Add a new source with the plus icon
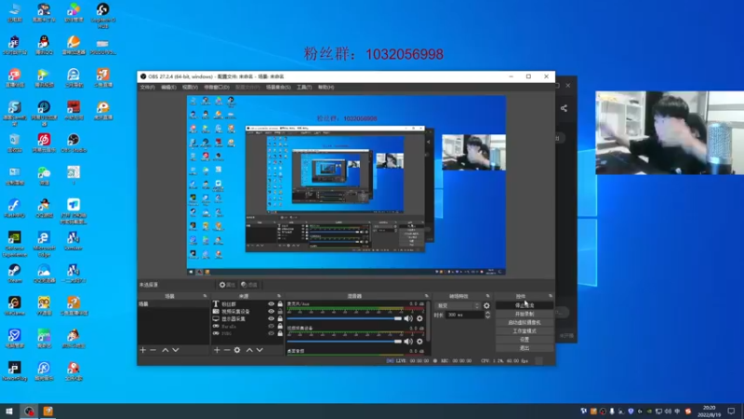744x419 pixels. pyautogui.click(x=217, y=350)
